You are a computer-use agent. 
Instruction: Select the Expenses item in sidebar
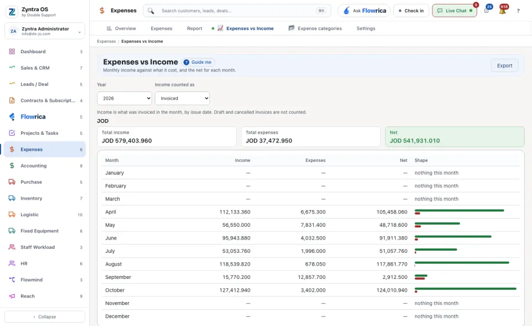coord(45,150)
